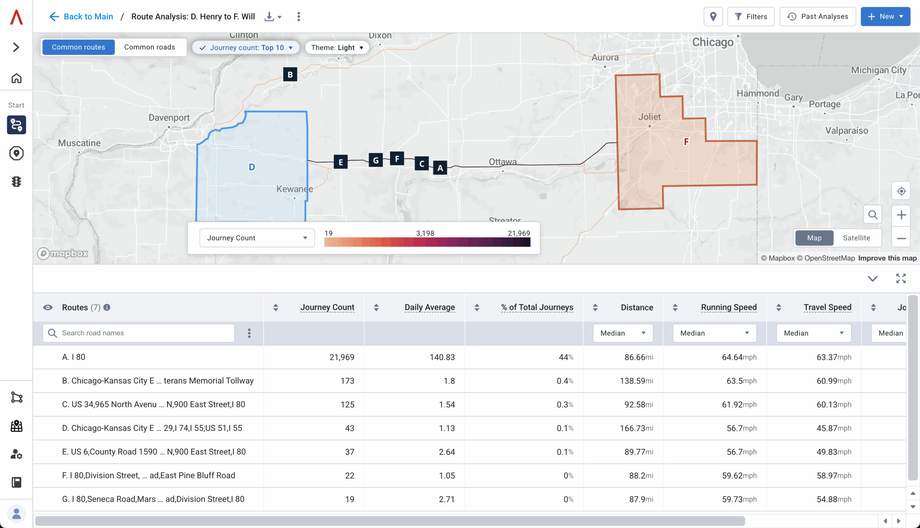Click the locate-me crosshair map button

(x=901, y=191)
